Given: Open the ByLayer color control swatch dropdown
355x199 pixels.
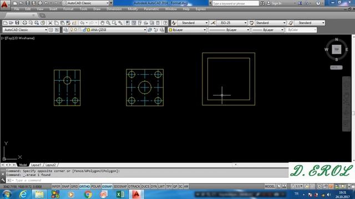Looking at the screenshot, I should tap(187, 30).
